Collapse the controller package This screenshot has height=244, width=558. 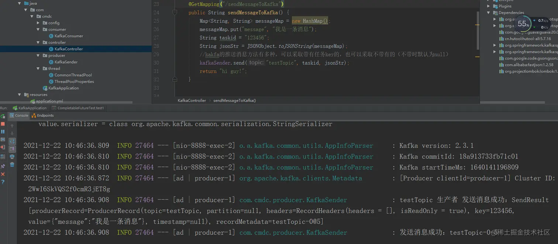point(38,42)
